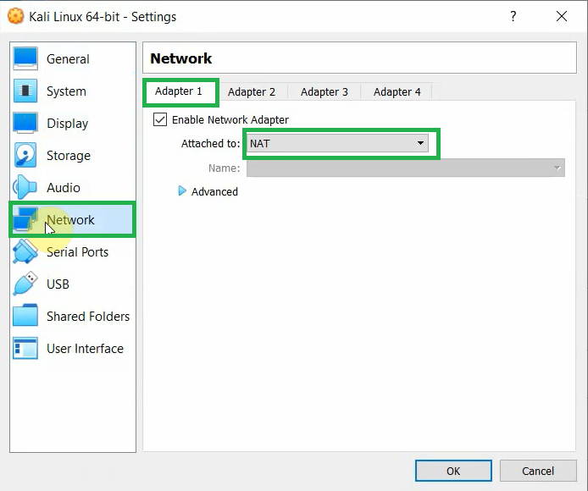Click the Audio speaker icon

pos(25,187)
